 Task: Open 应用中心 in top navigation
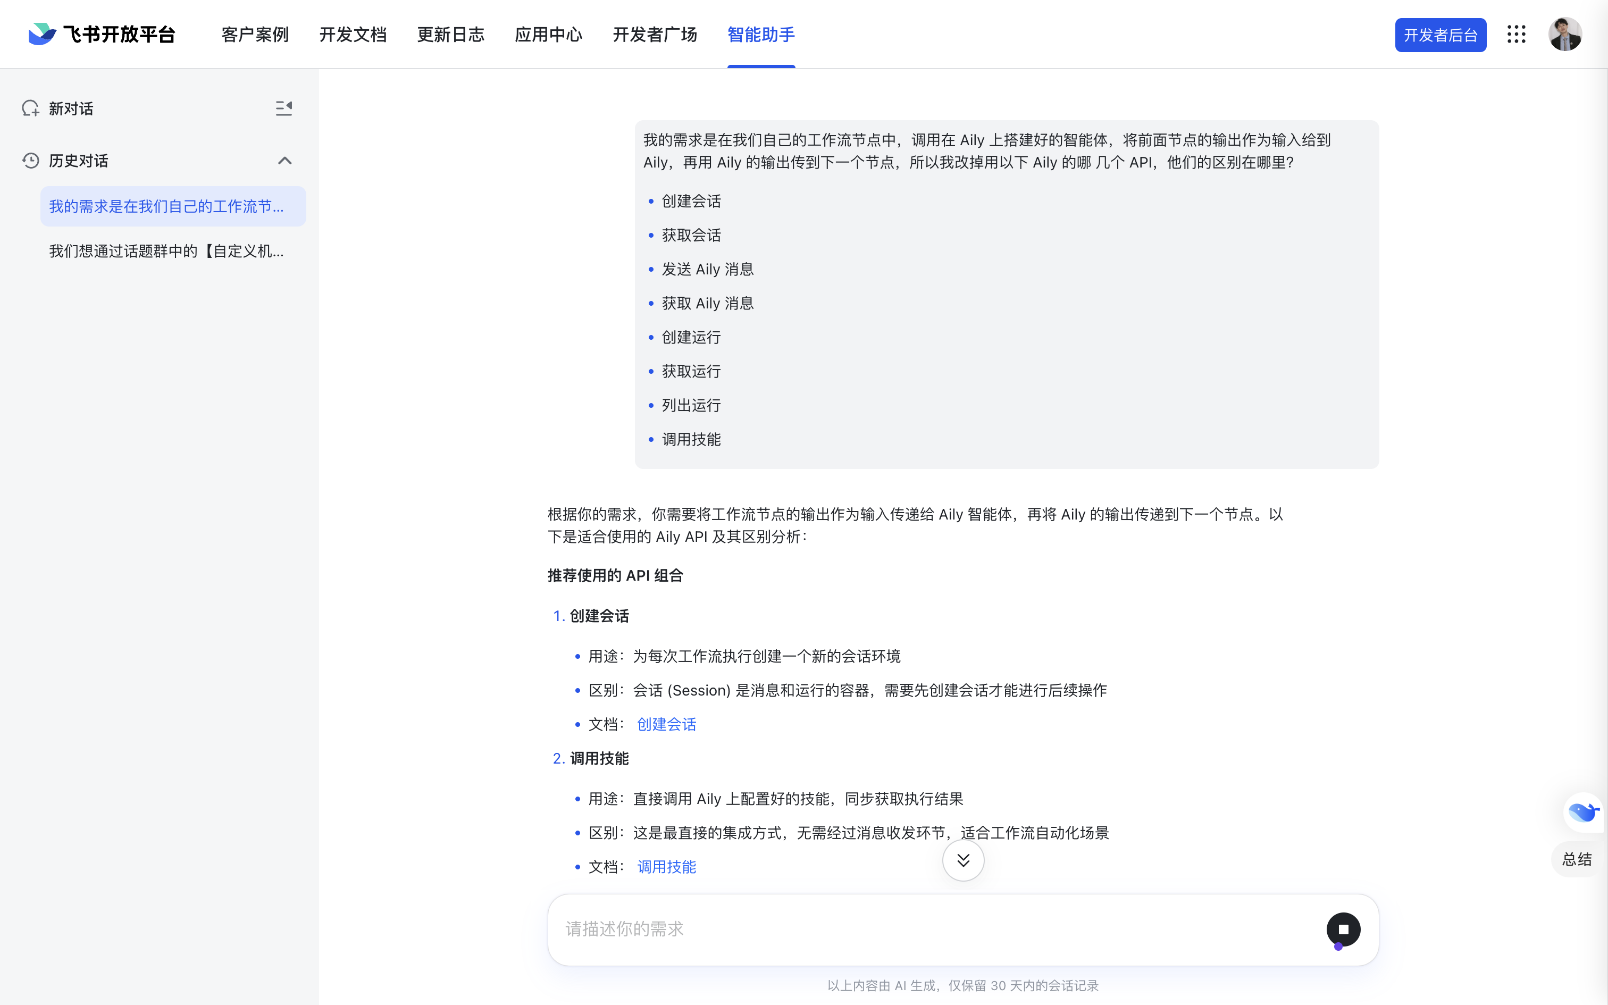(x=548, y=35)
